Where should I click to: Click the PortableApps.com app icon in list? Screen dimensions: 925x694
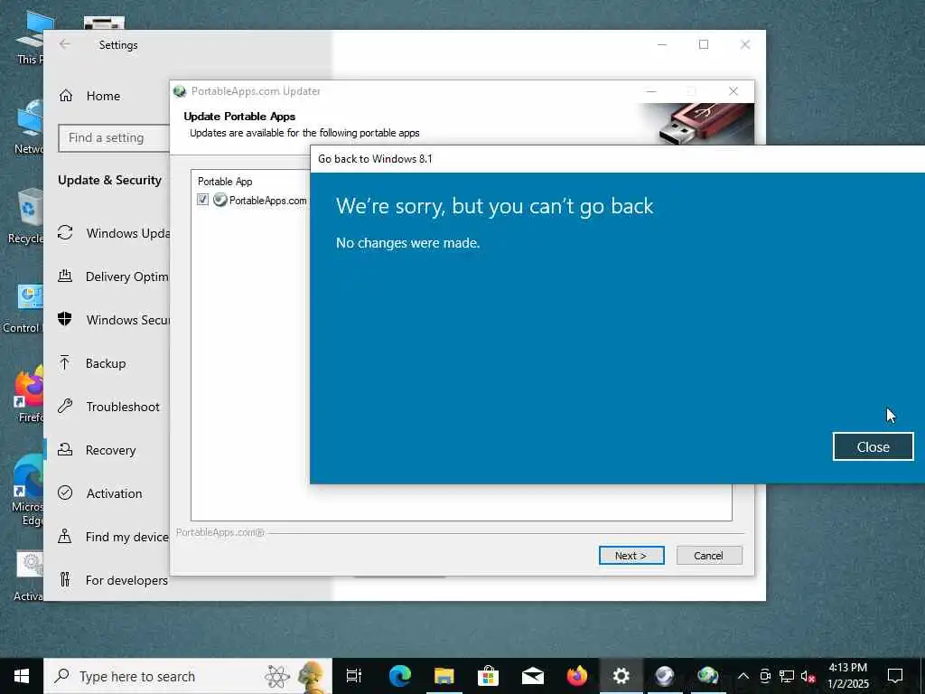[220, 200]
